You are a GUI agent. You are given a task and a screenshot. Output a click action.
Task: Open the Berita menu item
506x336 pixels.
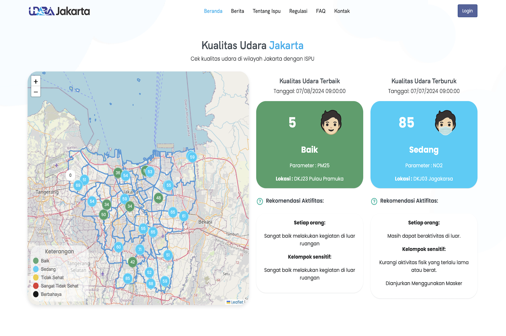tap(238, 11)
